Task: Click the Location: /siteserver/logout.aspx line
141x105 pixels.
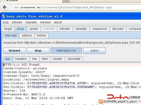Action: pyautogui.click(x=36, y=79)
